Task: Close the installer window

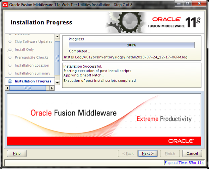Action: (199, 3)
